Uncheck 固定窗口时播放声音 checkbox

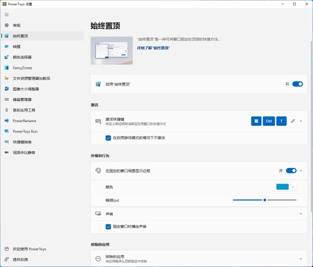[x=108, y=227]
